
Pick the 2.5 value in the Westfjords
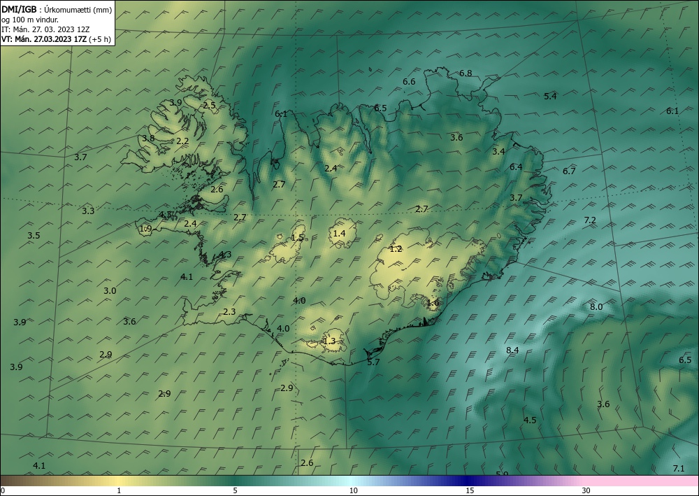click(x=209, y=106)
